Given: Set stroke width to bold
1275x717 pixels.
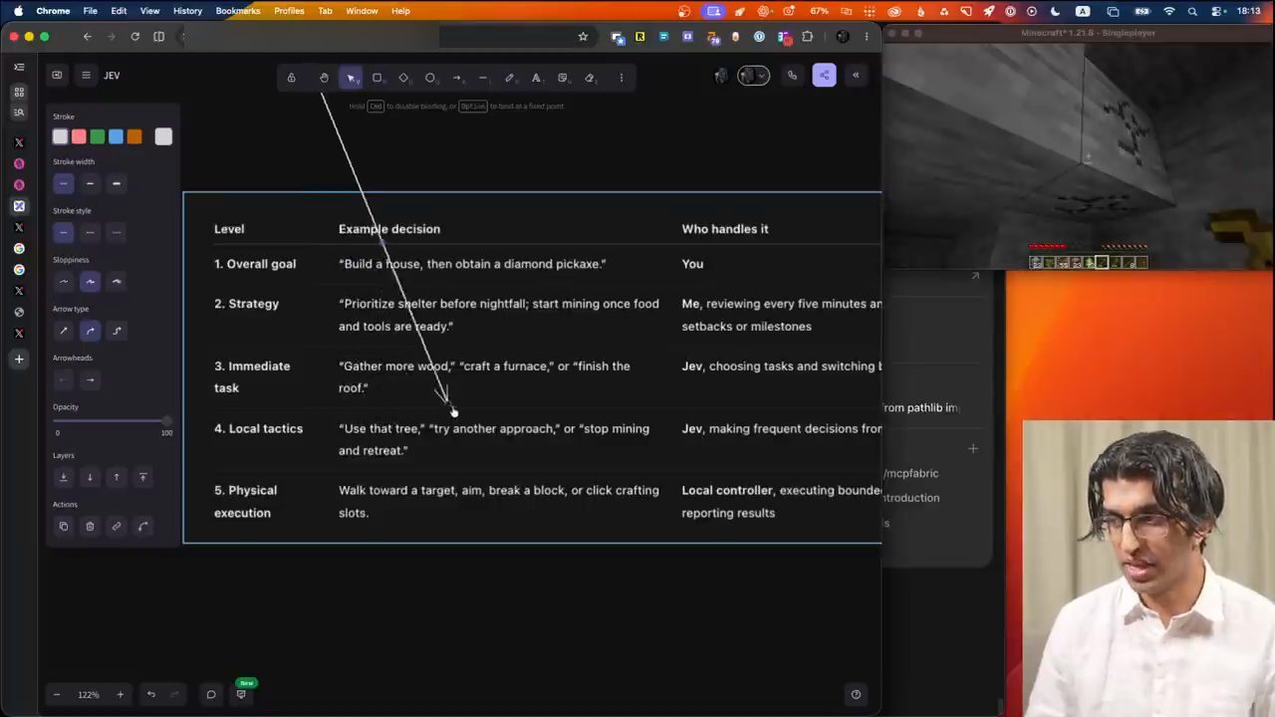Looking at the screenshot, I should (x=90, y=183).
